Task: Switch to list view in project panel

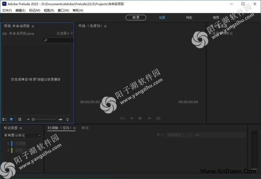Action: pos(4,119)
